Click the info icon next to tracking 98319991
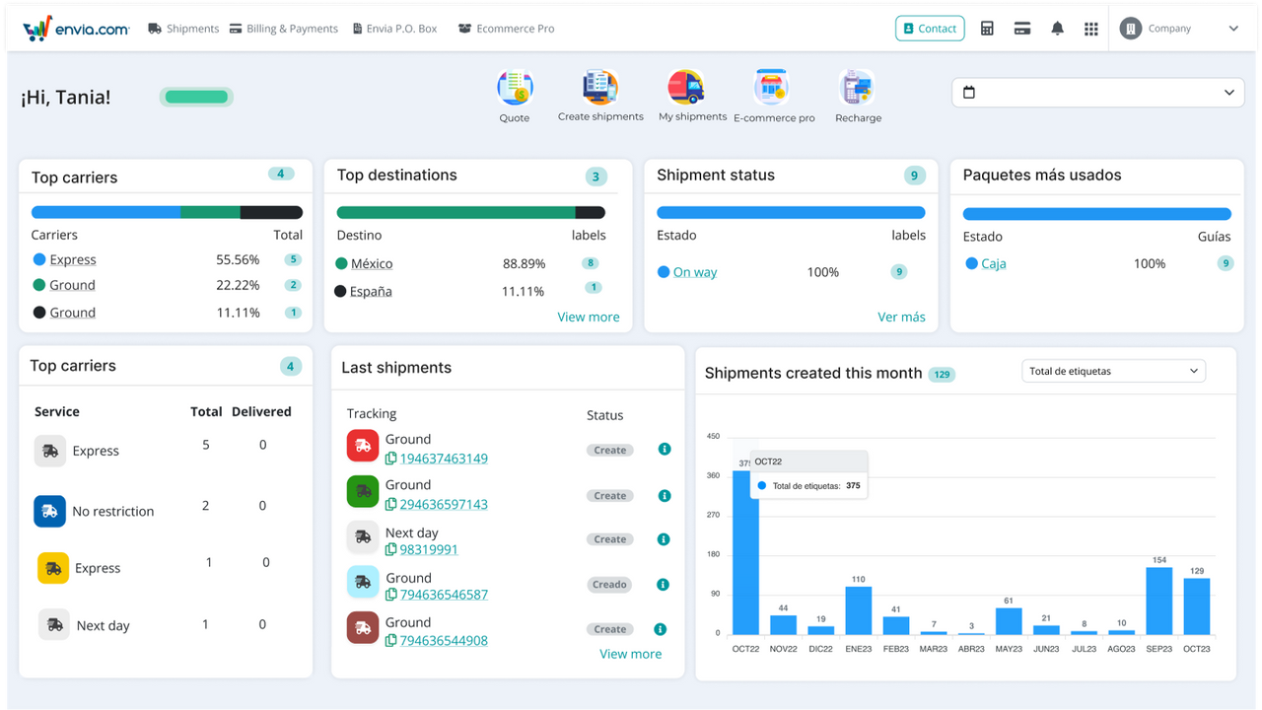The width and height of the screenshot is (1262, 710). pyautogui.click(x=664, y=539)
